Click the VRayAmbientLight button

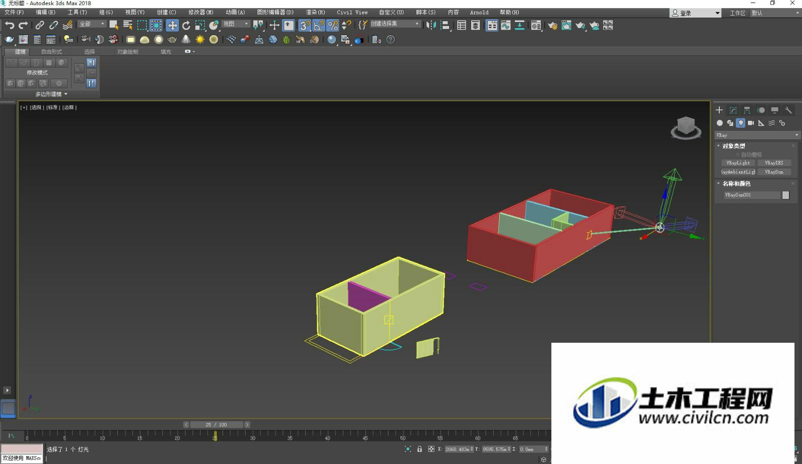click(x=738, y=172)
